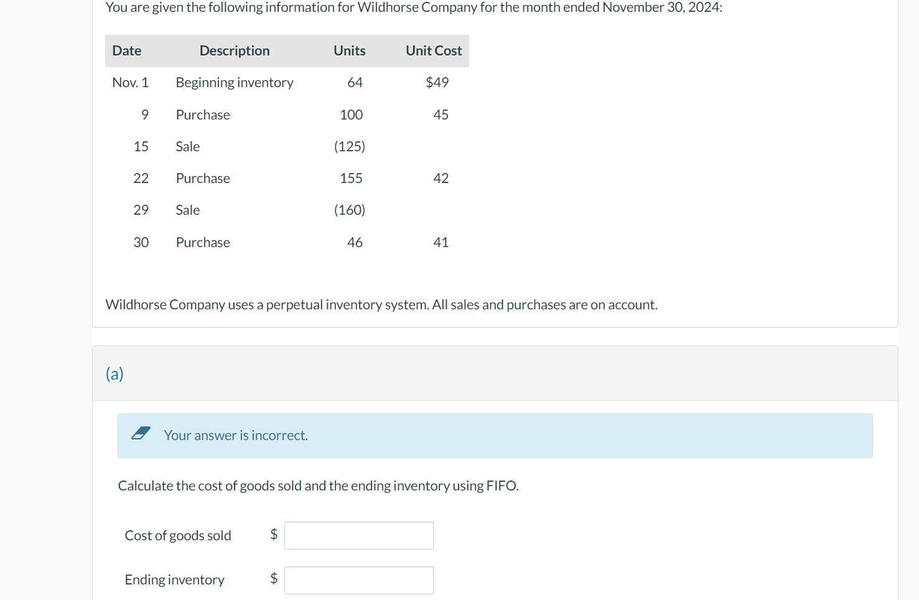This screenshot has height=600, width=919.
Task: Click the 'Nov. 1' date cell
Action: [131, 83]
